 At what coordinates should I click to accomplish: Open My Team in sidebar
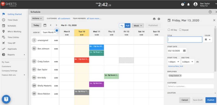pyautogui.click(x=5, y=62)
